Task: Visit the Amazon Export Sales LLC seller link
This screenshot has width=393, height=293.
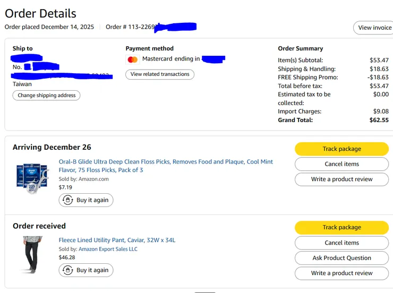Action: click(108, 249)
